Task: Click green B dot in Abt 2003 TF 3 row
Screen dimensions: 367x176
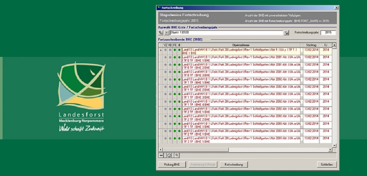Action: (179, 138)
